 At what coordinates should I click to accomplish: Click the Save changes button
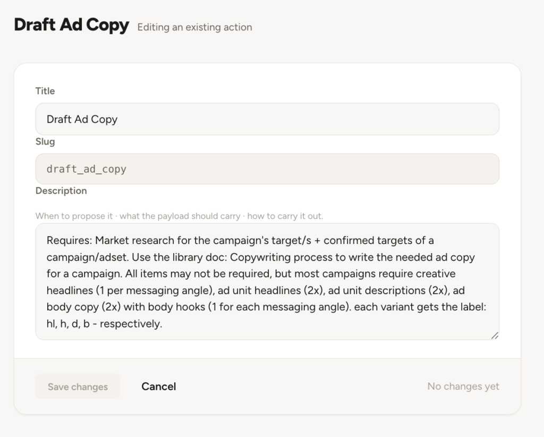78,386
